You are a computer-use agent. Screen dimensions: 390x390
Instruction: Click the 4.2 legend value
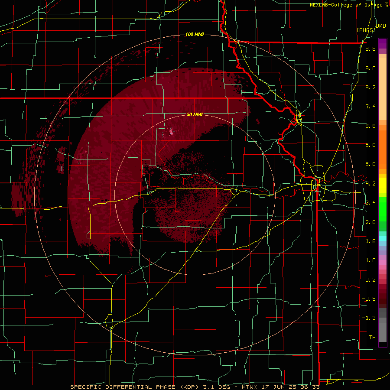tap(370, 184)
